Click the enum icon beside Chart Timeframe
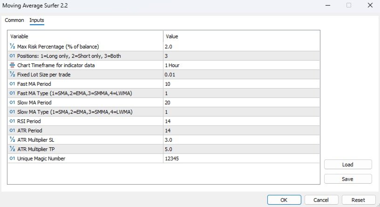 [x=12, y=65]
